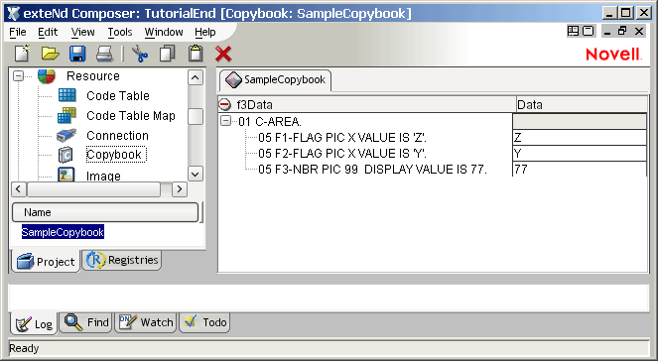Edit the Data cell containing Y

pos(580,154)
